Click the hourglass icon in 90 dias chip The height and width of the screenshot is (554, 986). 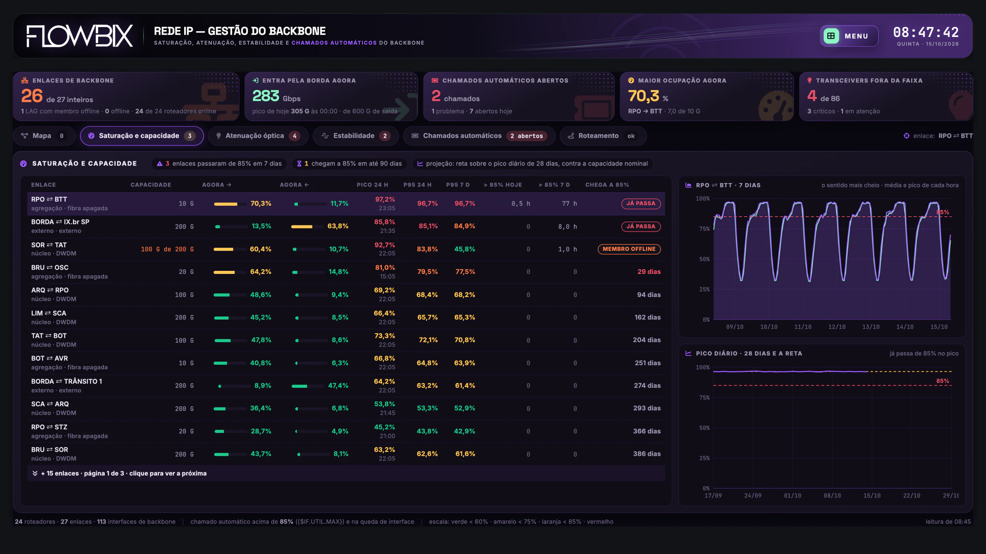click(x=299, y=164)
